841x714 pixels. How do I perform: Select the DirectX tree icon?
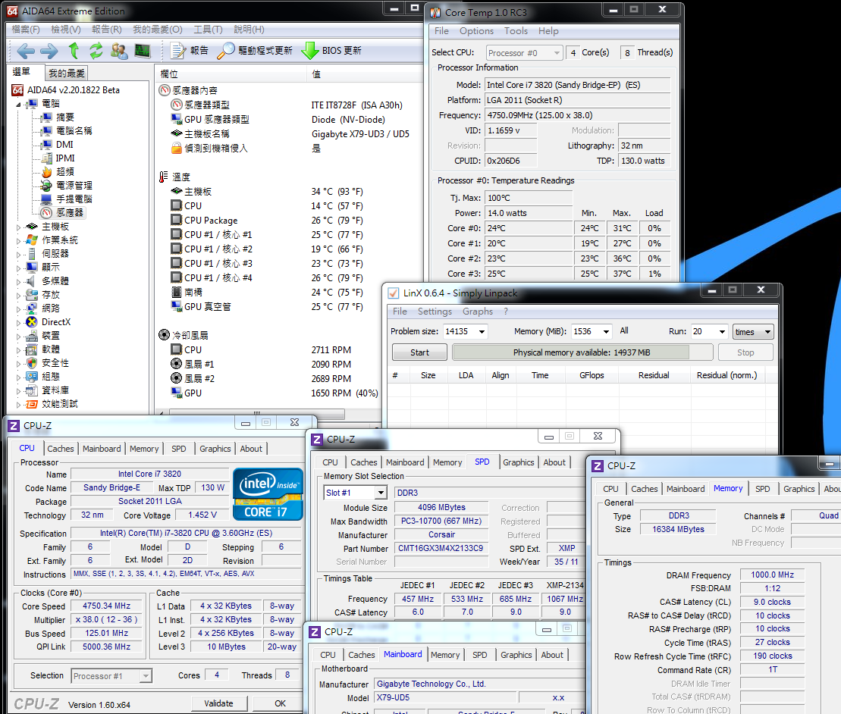tap(32, 322)
